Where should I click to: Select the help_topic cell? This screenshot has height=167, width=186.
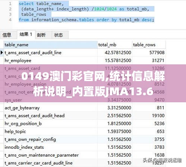pos(50,131)
